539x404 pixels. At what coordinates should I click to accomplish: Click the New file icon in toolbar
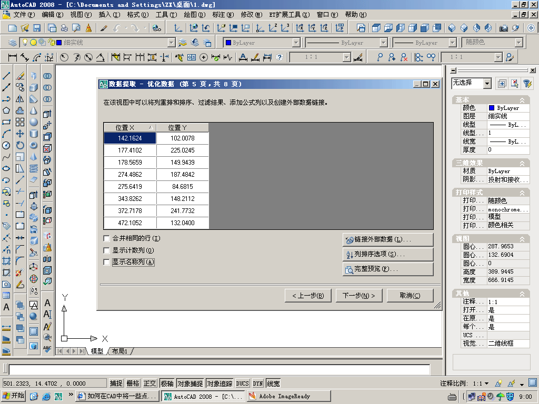click(x=13, y=28)
